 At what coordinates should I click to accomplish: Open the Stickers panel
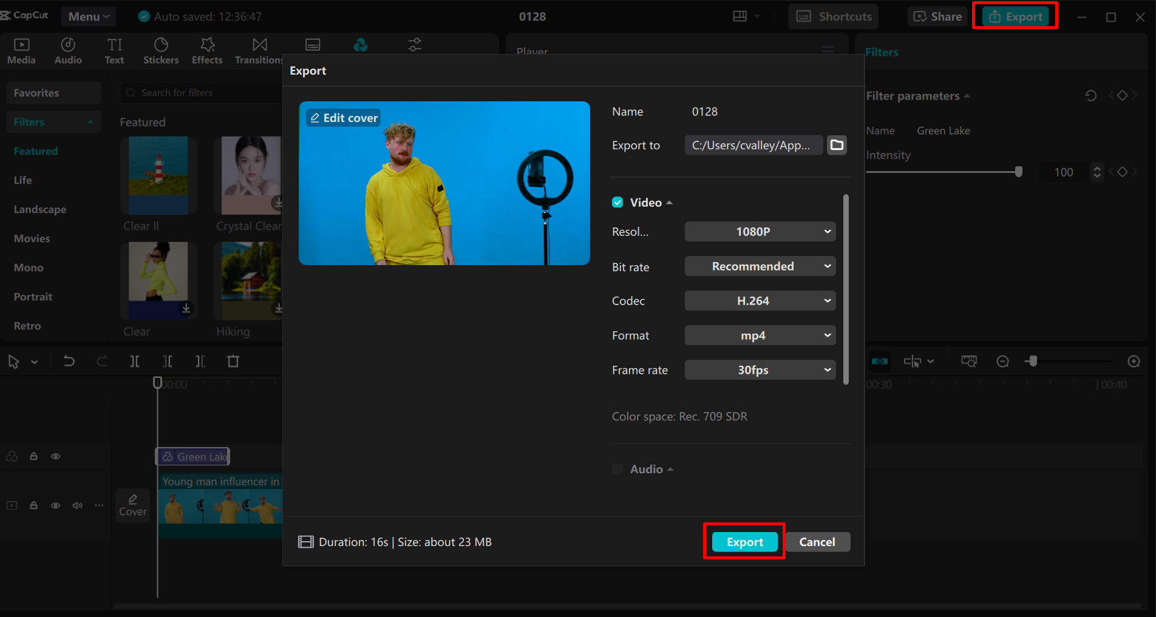coord(161,51)
